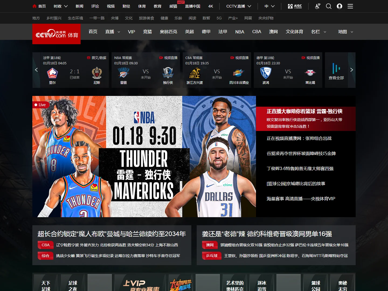Open 丁俊晖3-6特鲁姆普无缘大师赛四强 story

[300, 168]
